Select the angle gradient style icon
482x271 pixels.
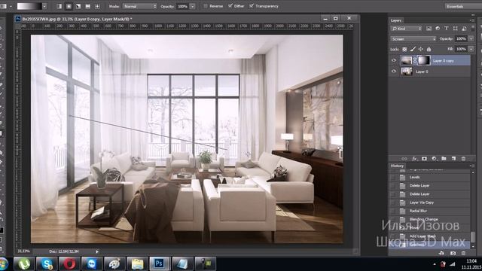click(x=78, y=6)
